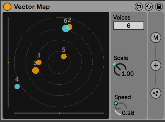
Task: Click the hot-swap preset icon
Action: pos(149,7)
